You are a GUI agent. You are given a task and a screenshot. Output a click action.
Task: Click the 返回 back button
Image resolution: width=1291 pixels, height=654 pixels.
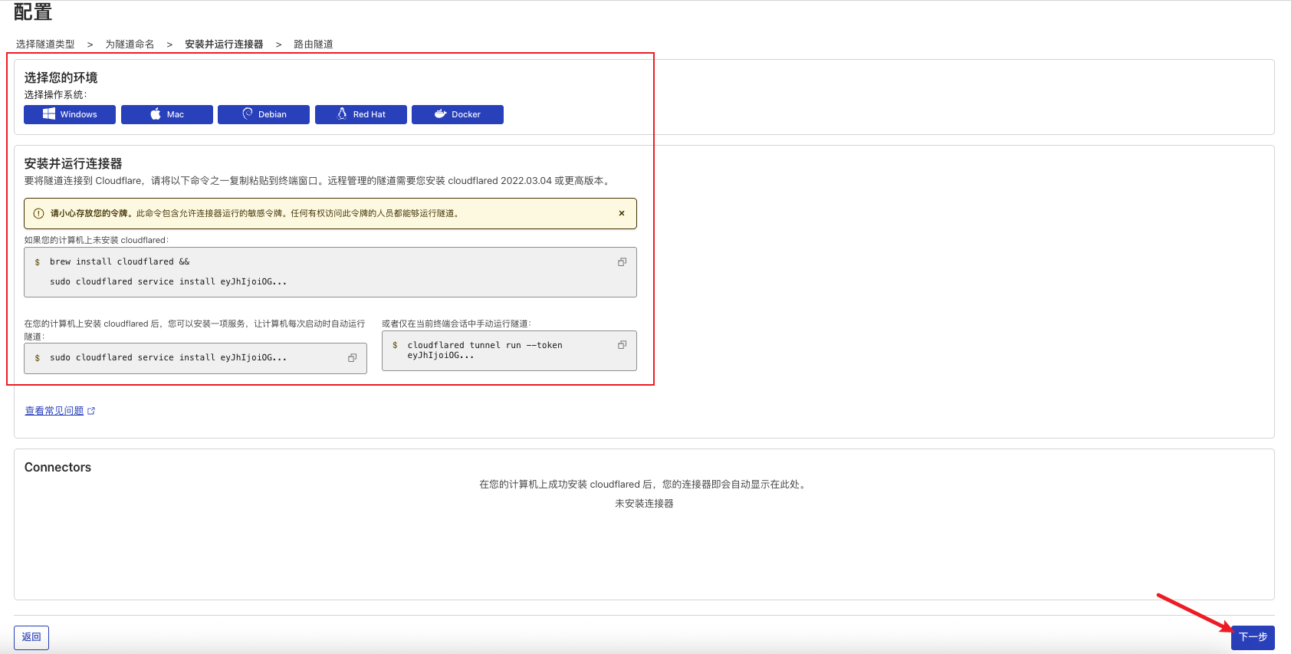[31, 637]
